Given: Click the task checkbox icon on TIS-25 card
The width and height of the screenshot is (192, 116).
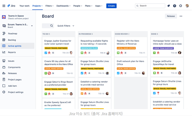Looking at the screenshot, I should click(x=46, y=53).
